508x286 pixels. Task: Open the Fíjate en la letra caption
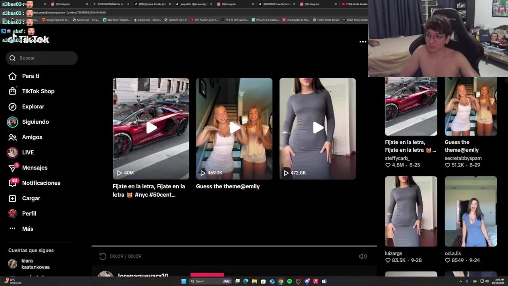point(149,191)
